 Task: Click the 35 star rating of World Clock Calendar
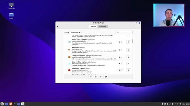(120, 42)
